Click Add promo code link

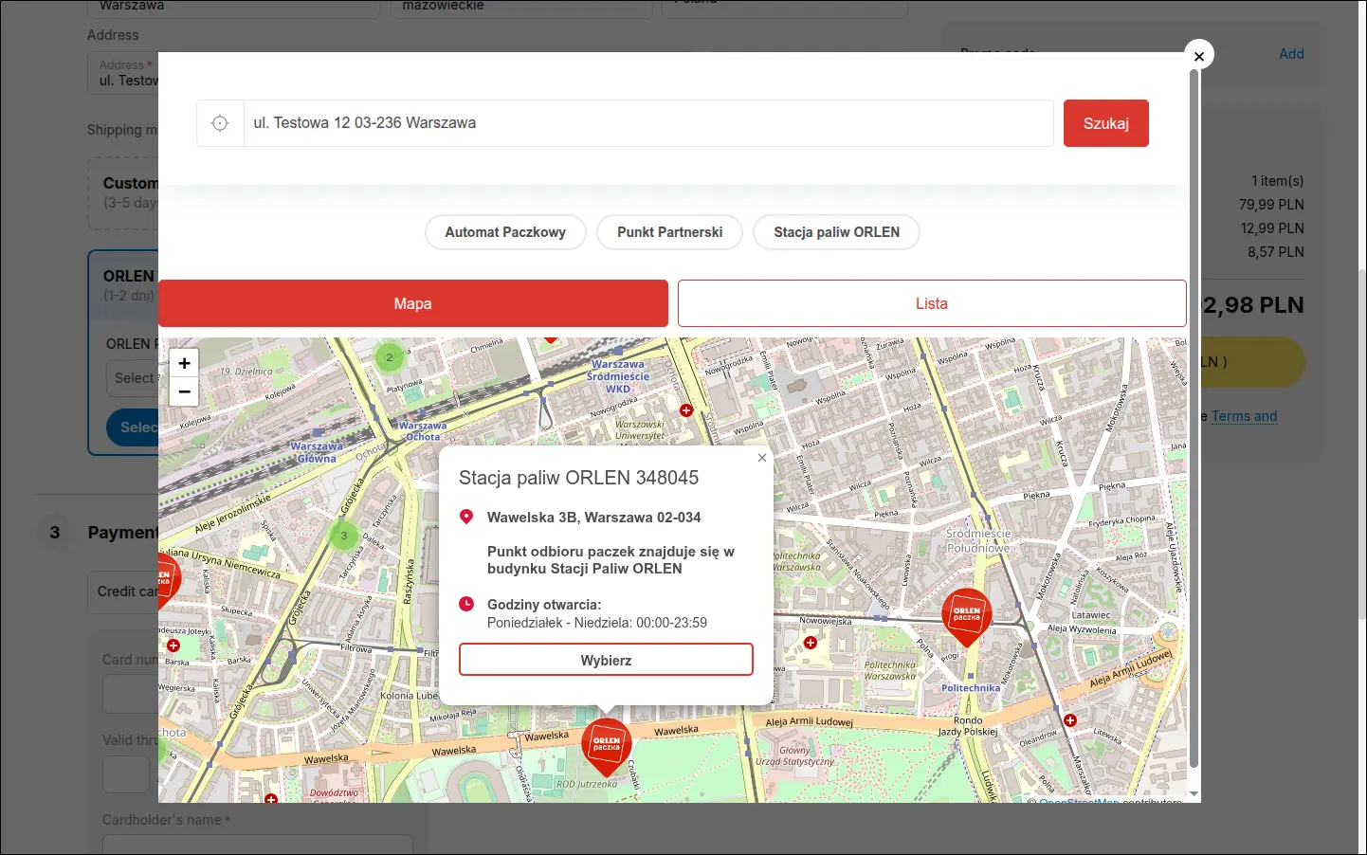point(1291,54)
